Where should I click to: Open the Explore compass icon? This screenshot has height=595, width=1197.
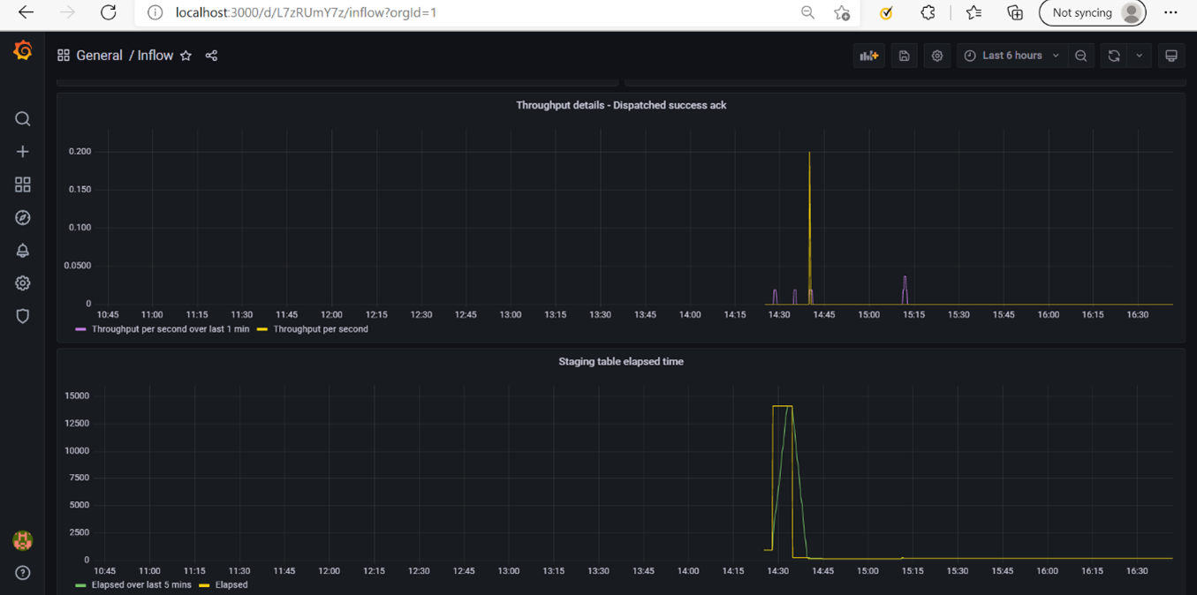(x=23, y=218)
